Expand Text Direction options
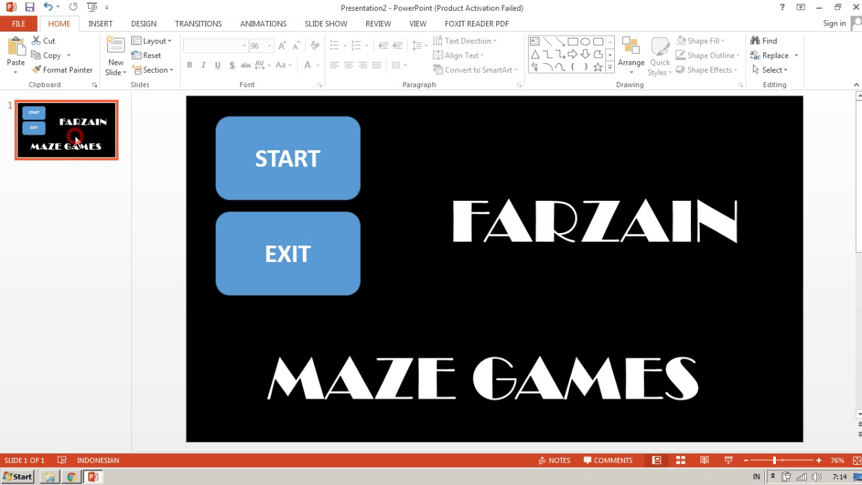Image resolution: width=862 pixels, height=485 pixels. point(465,41)
